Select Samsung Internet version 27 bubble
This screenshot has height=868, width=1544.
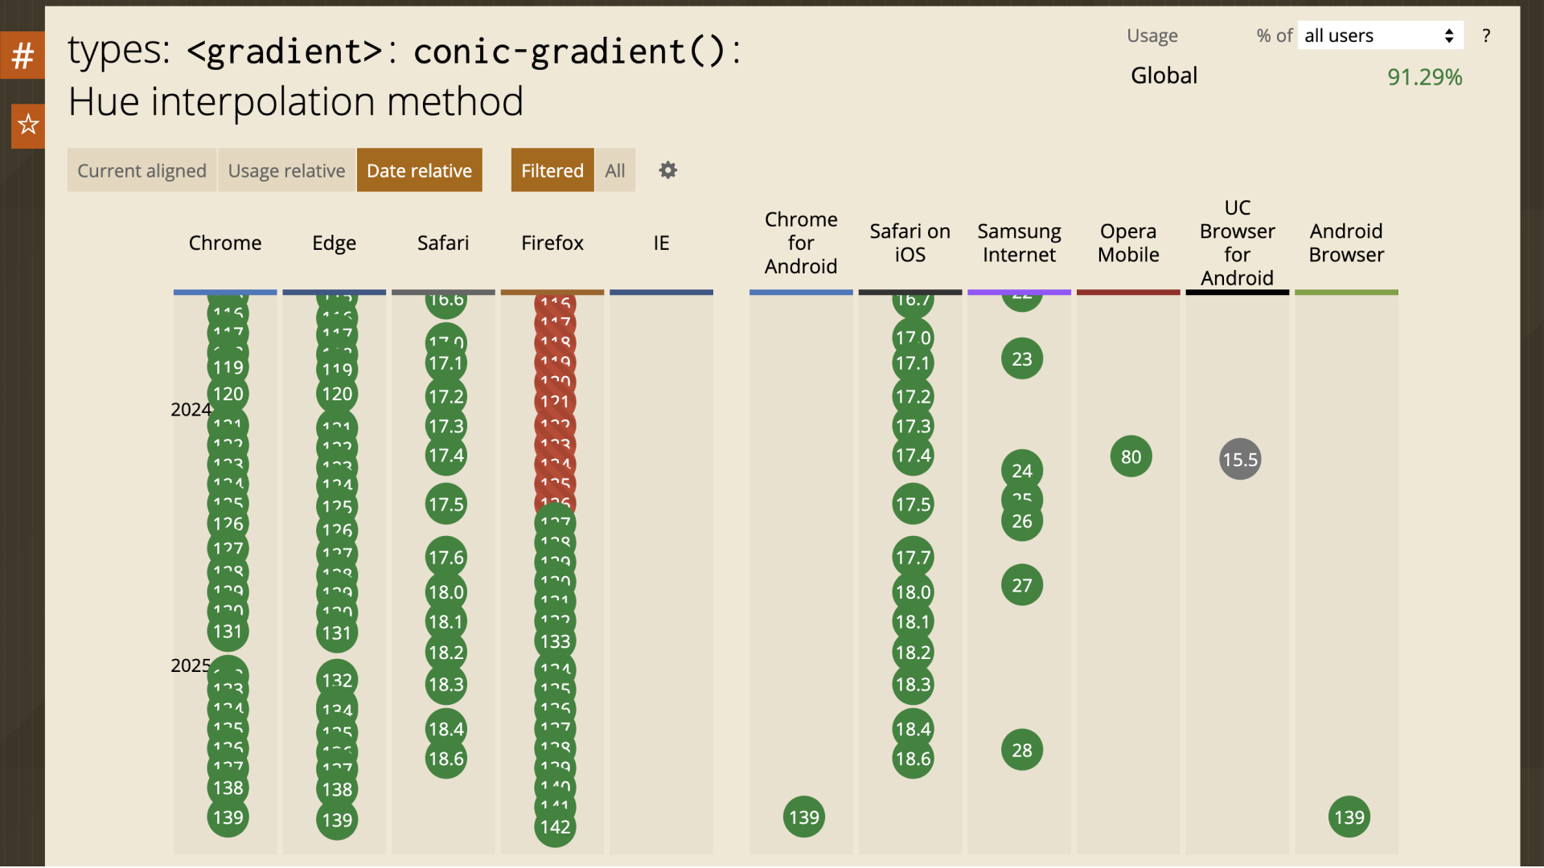point(1022,585)
